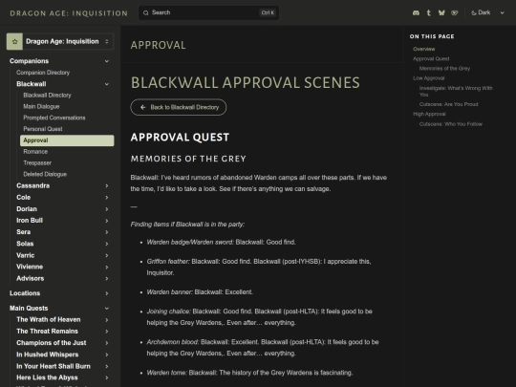Image resolution: width=516 pixels, height=387 pixels.
Task: Expand the Vivienne chevron
Action: (107, 267)
